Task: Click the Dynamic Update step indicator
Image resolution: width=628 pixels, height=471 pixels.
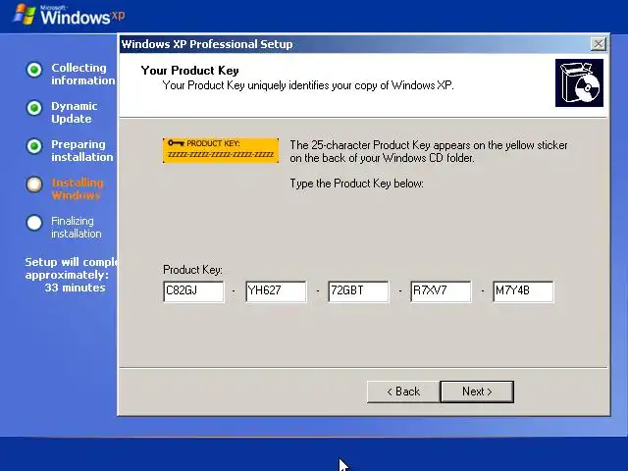Action: click(x=34, y=108)
